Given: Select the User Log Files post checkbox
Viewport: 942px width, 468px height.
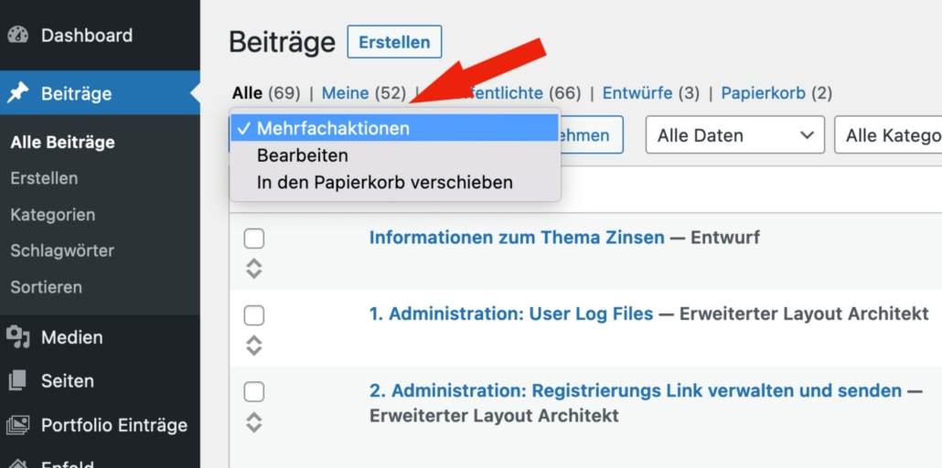Looking at the screenshot, I should (x=254, y=315).
